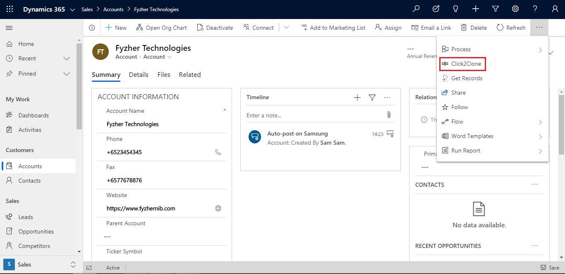Click the FT account avatar circle
Screen dimensions: 565x274
point(101,52)
